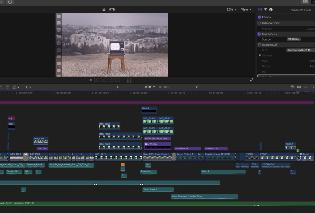Enable the Balance Color checkbox

[x=259, y=23]
